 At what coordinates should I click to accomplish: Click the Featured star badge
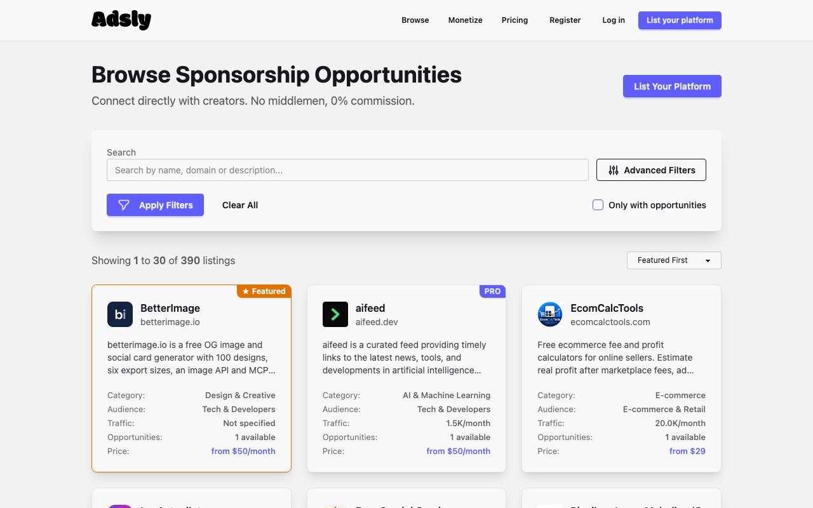pyautogui.click(x=264, y=291)
